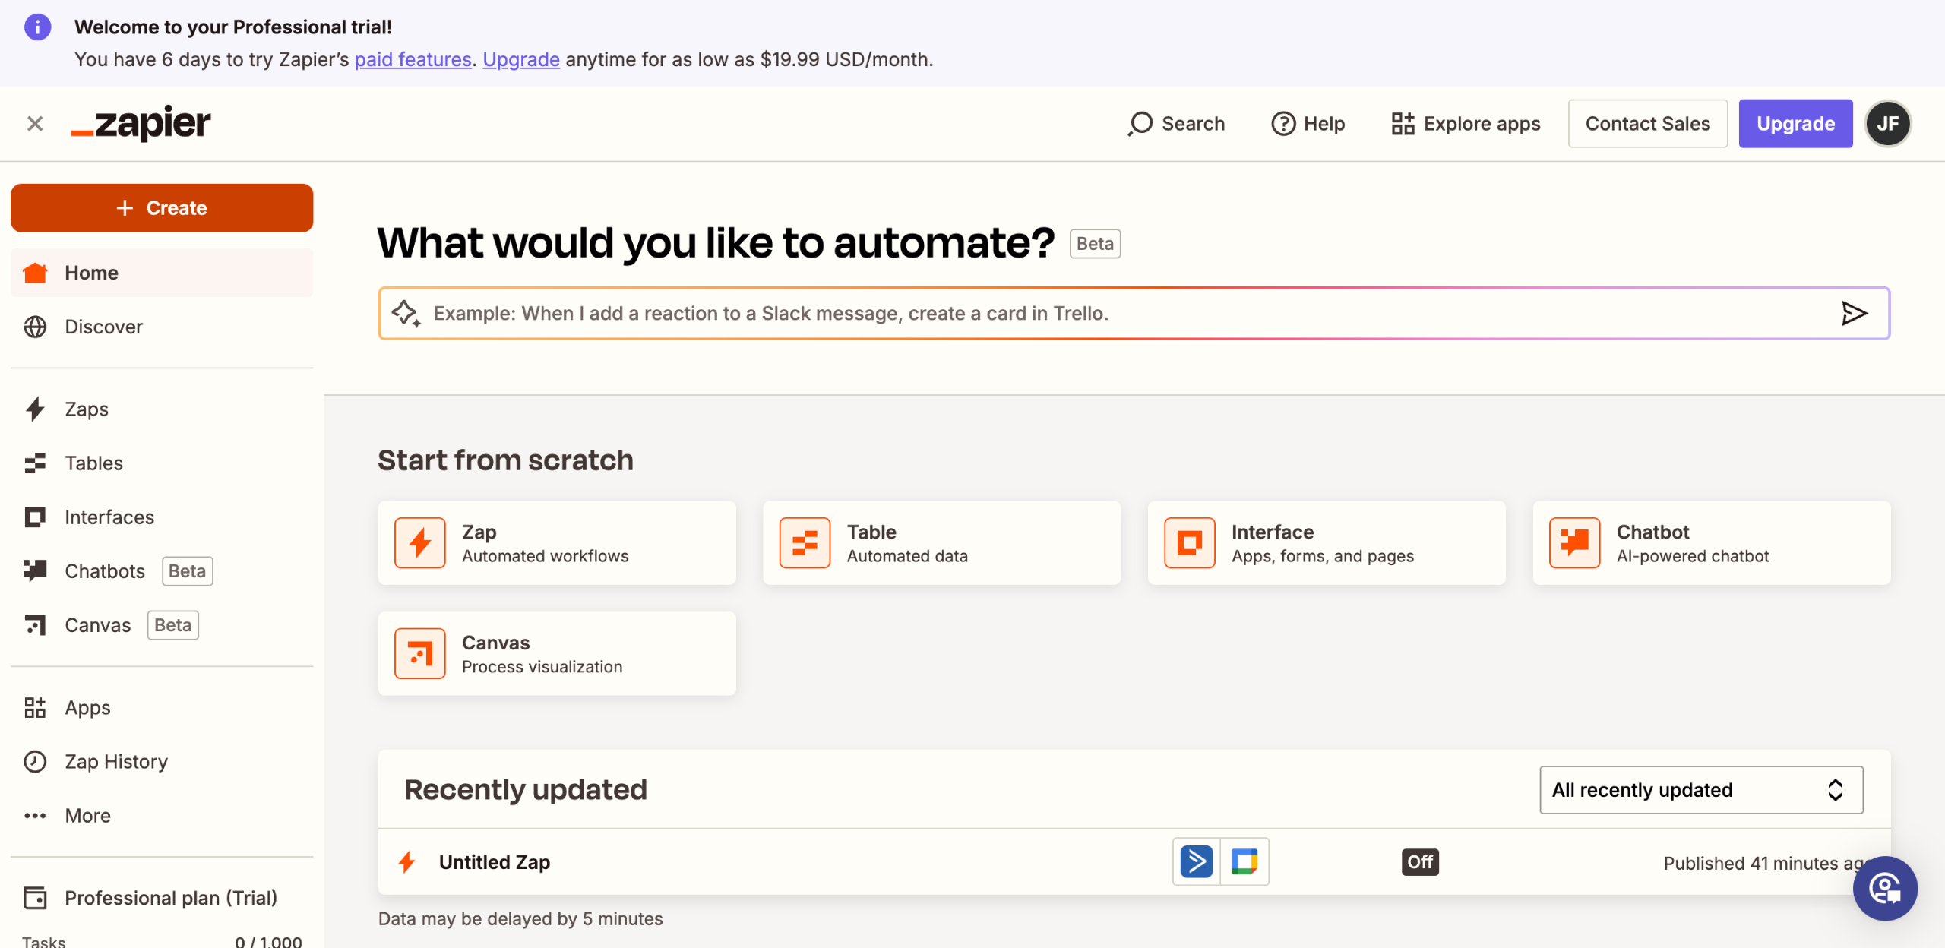Open Tables in the sidebar
The width and height of the screenshot is (1945, 948).
(93, 463)
